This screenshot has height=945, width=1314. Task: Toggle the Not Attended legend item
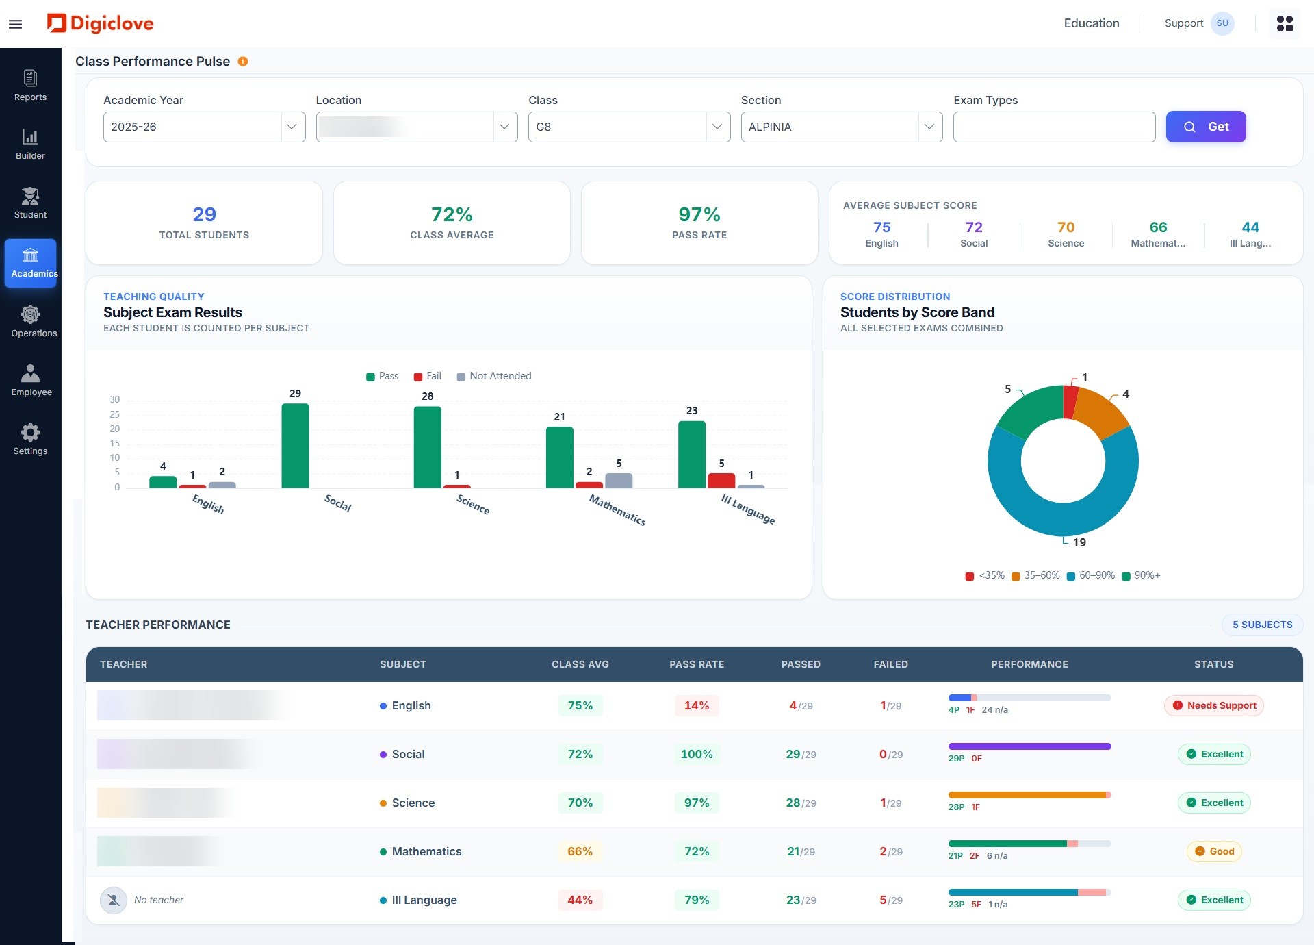(x=494, y=376)
